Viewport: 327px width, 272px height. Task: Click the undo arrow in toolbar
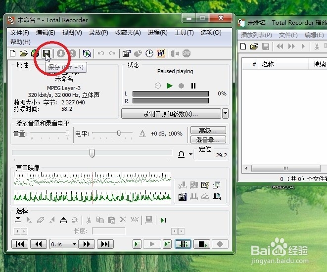[x=101, y=53]
